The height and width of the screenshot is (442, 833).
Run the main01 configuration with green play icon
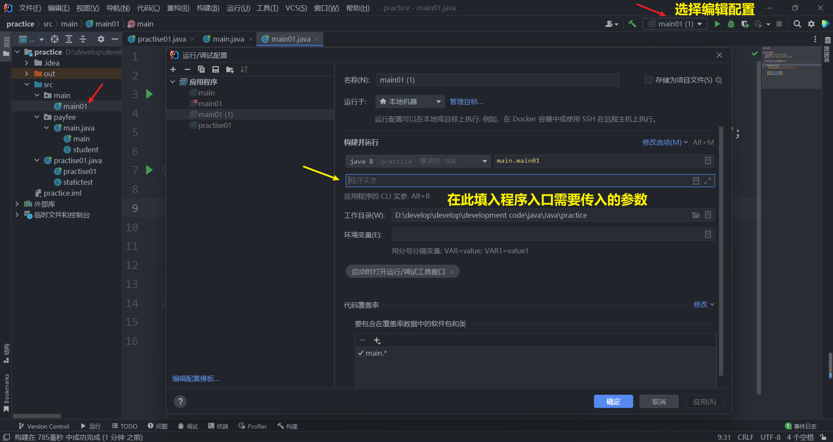pos(717,24)
